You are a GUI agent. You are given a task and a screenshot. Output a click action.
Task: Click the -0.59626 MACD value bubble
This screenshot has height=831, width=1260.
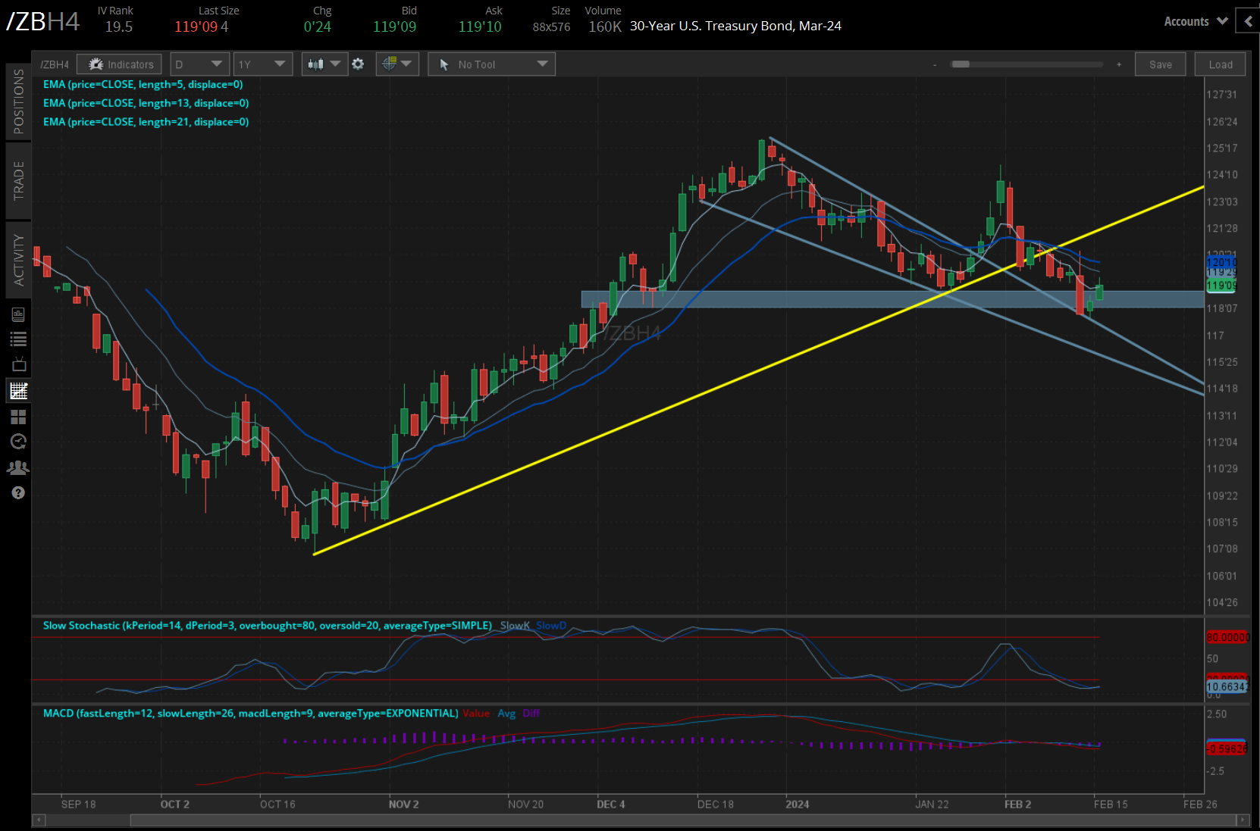[x=1227, y=748]
